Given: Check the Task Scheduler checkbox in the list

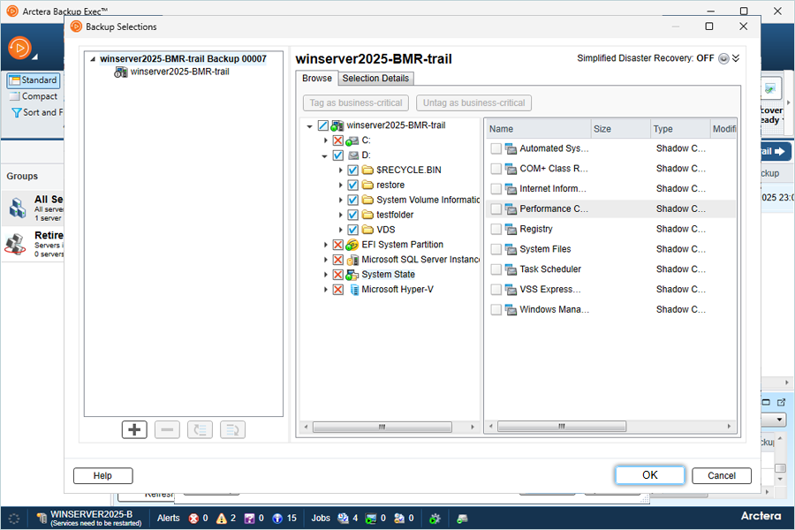Looking at the screenshot, I should pyautogui.click(x=496, y=269).
